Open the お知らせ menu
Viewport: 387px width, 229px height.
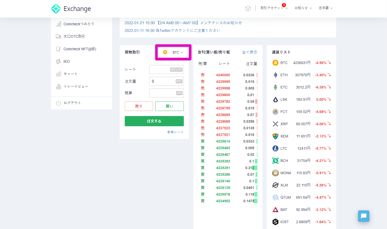(303, 8)
